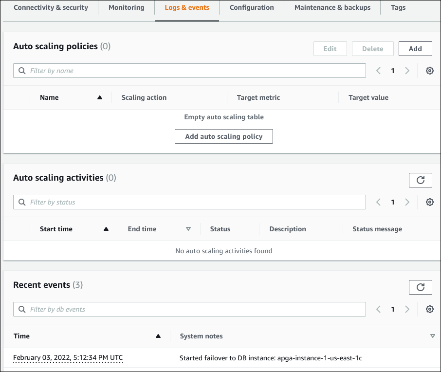The height and width of the screenshot is (372, 441).
Task: Refresh the Recent events list
Action: (420, 287)
